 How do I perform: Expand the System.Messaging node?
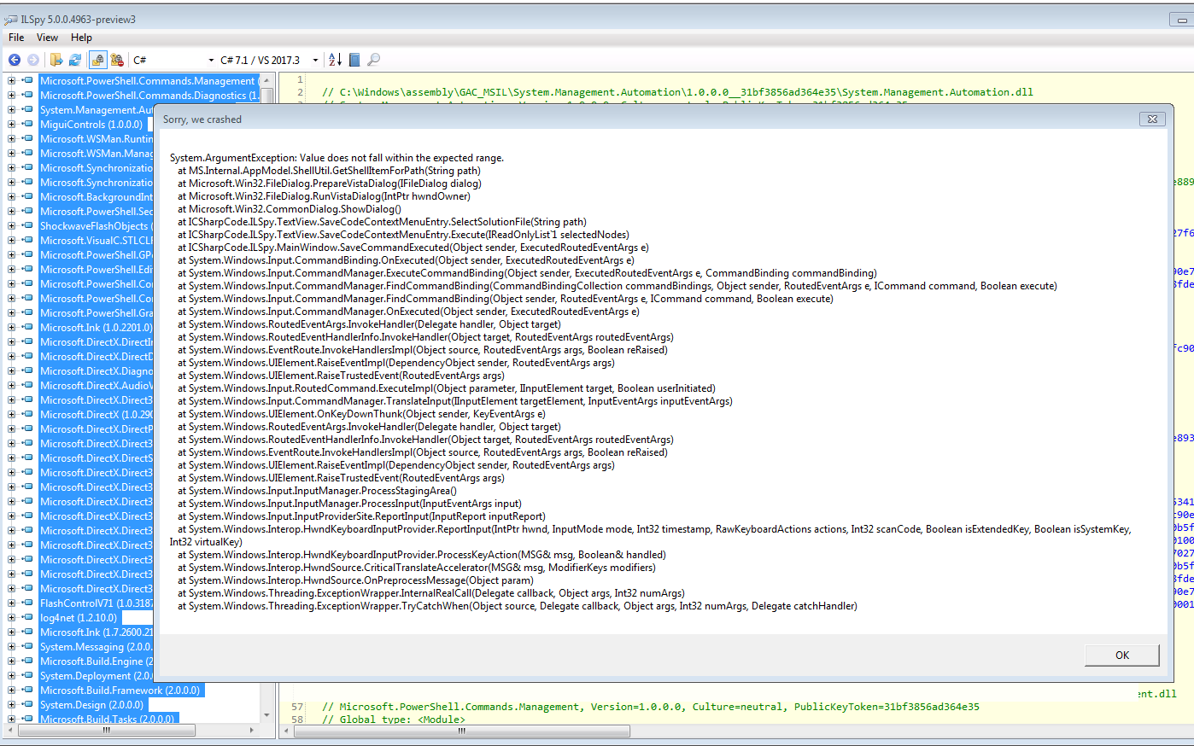[11, 647]
